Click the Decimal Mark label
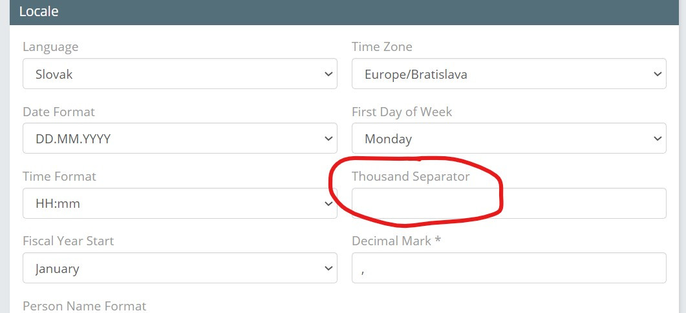Viewport: 686px width, 313px height. coord(396,241)
